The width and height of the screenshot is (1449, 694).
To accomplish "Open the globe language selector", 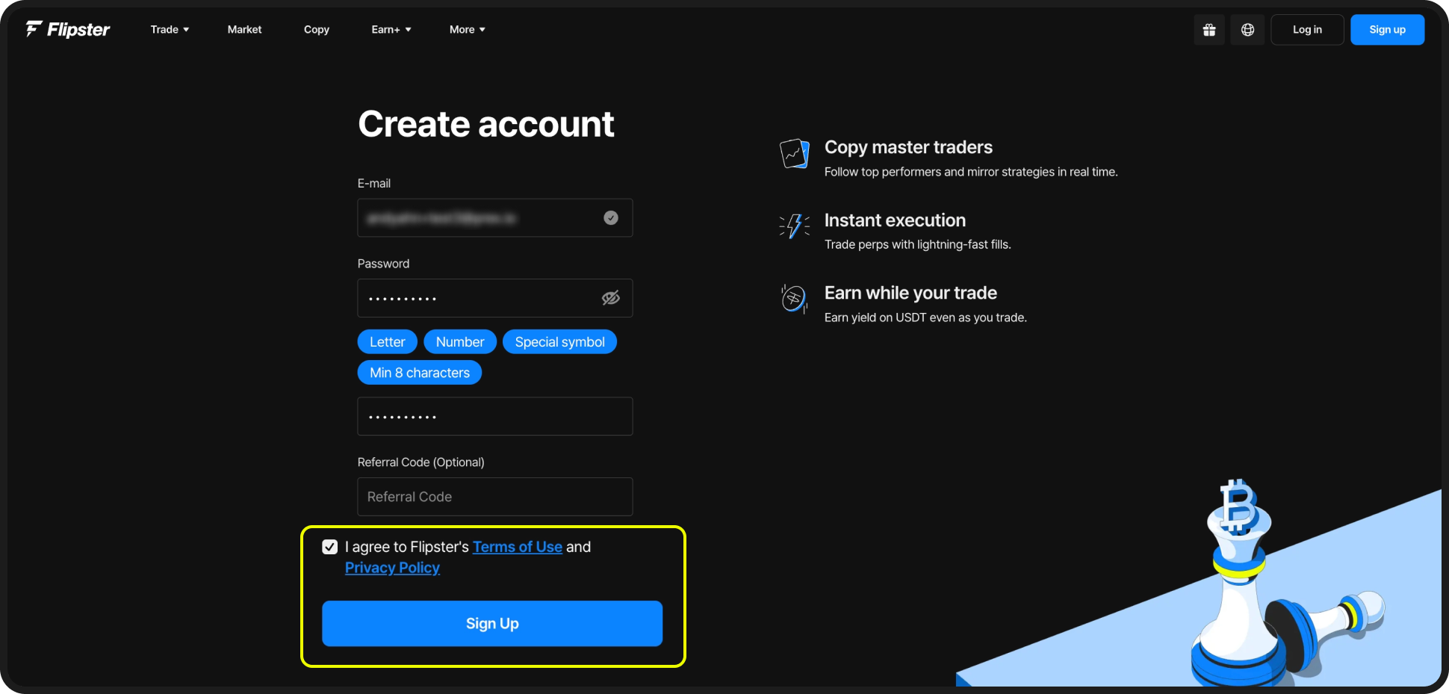I will [1247, 30].
